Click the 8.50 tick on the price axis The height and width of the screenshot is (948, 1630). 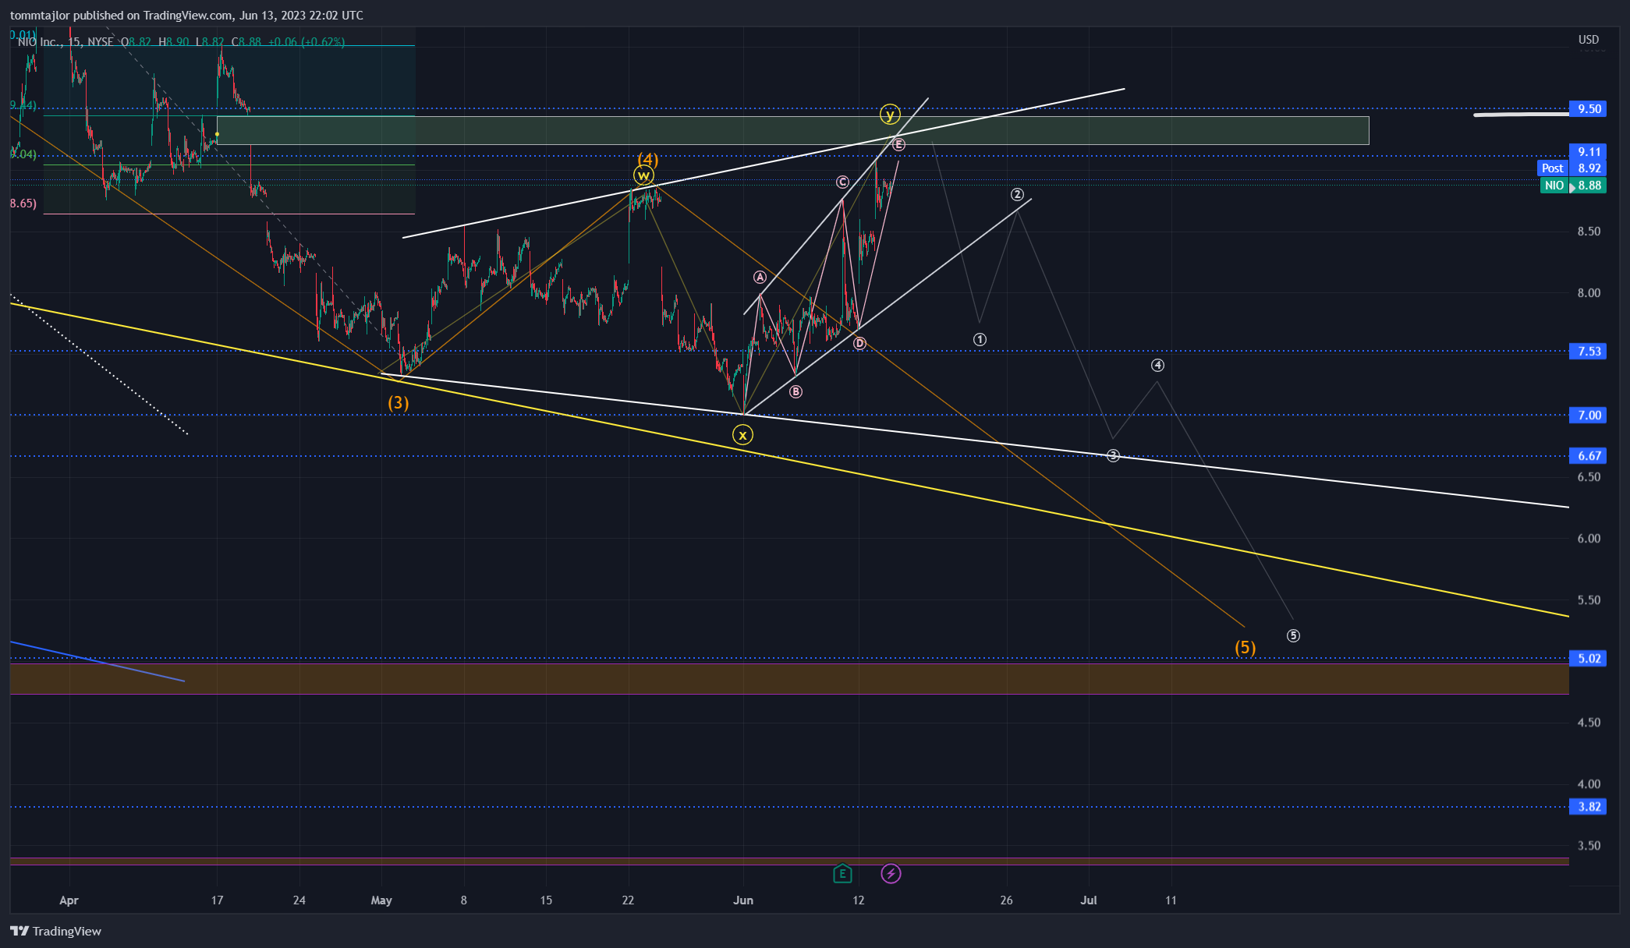(x=1589, y=232)
